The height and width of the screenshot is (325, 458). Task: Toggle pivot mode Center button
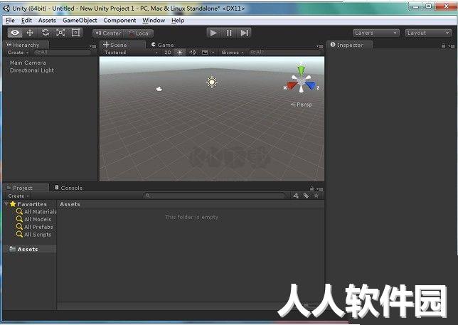coord(108,33)
